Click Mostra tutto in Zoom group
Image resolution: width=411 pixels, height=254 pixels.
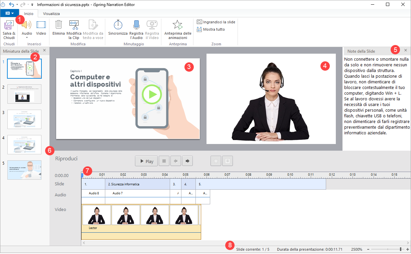click(211, 29)
